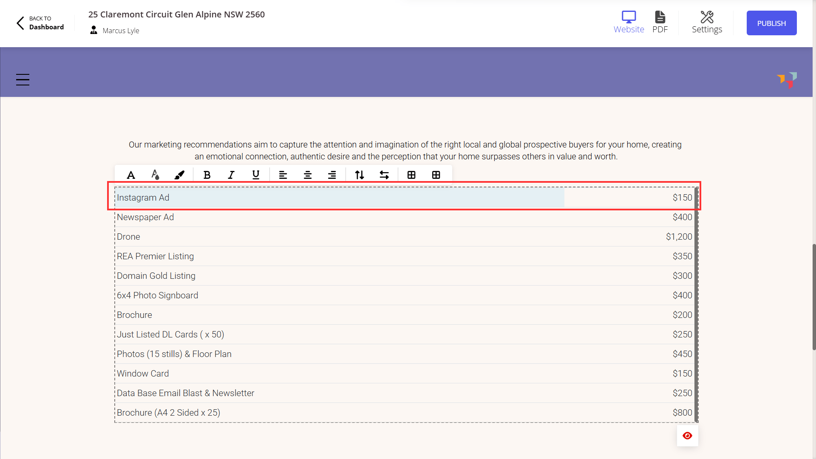Toggle italic formatting
This screenshot has width=816, height=459.
(231, 175)
